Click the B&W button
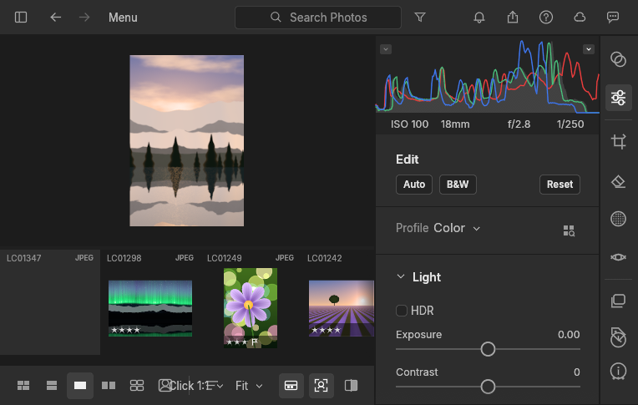The image size is (638, 405). tap(458, 185)
